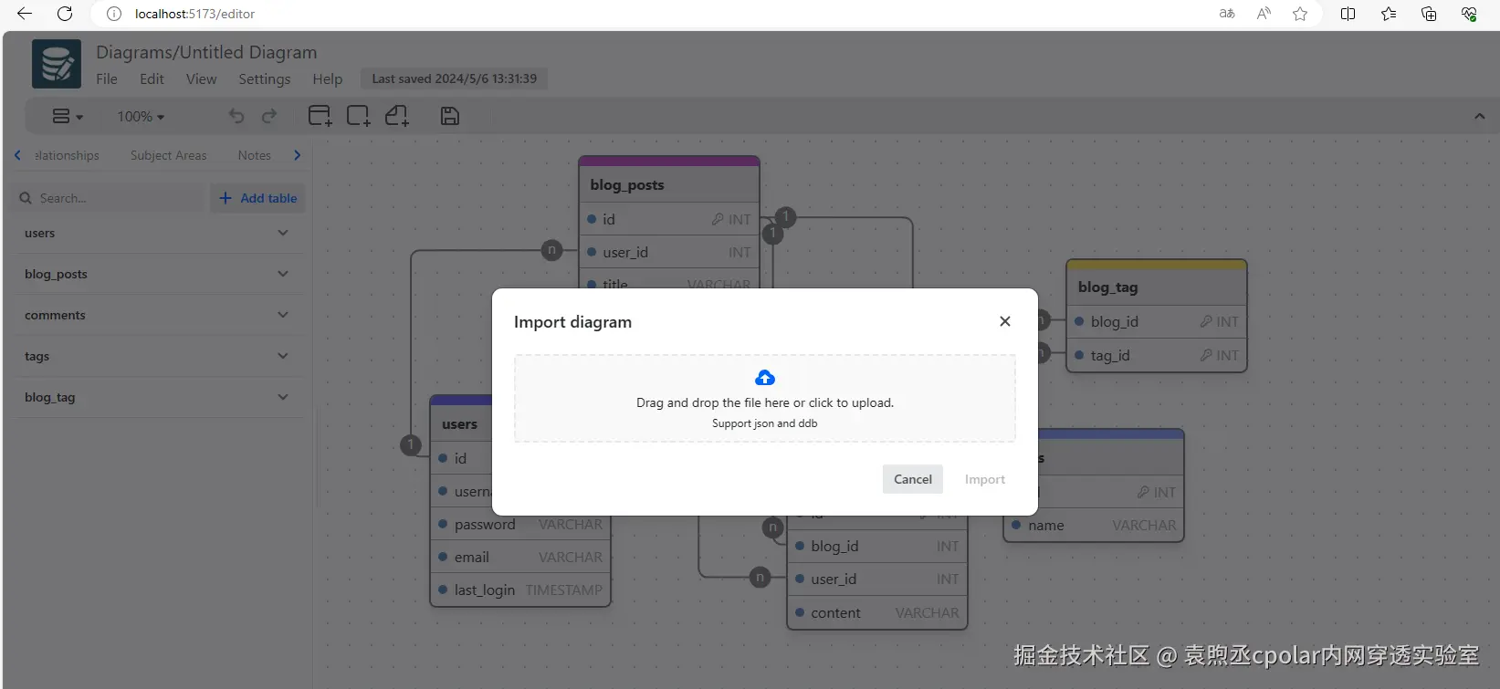
Task: Open the Settings menu
Action: [265, 78]
